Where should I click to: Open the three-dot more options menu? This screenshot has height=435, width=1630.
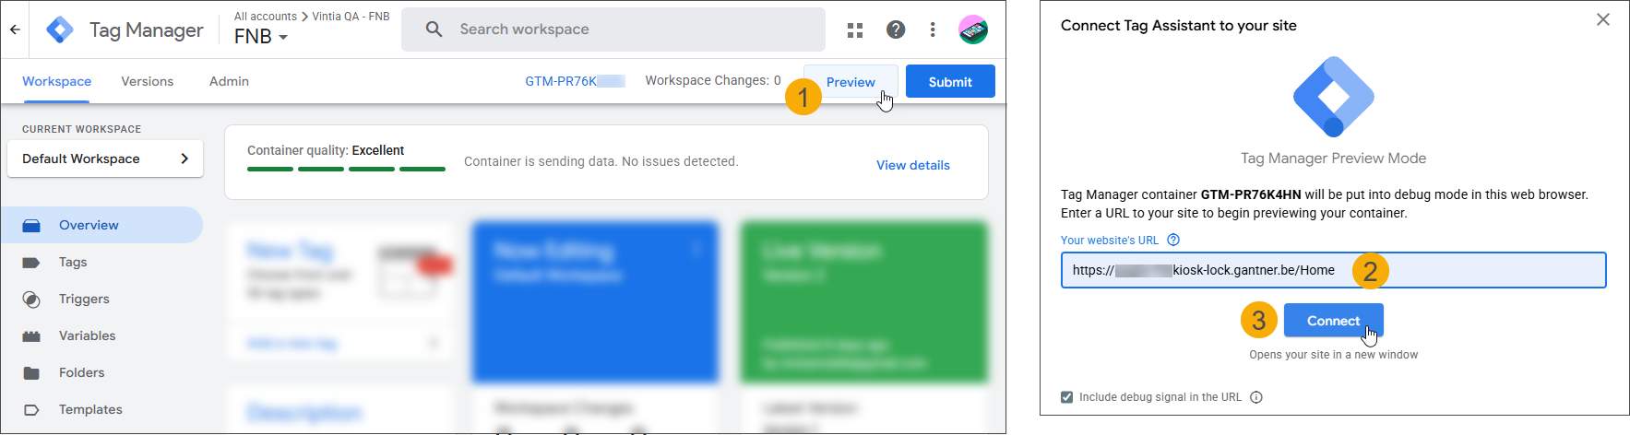[933, 29]
